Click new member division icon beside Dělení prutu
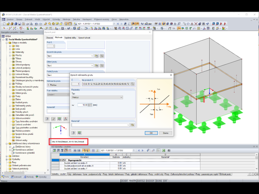The width and height of the screenshot is (259, 194). point(97,66)
